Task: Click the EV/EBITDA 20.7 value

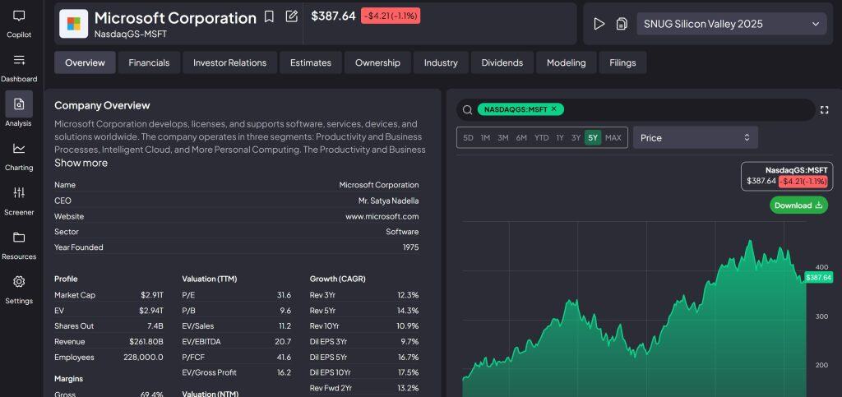Action: tap(283, 341)
